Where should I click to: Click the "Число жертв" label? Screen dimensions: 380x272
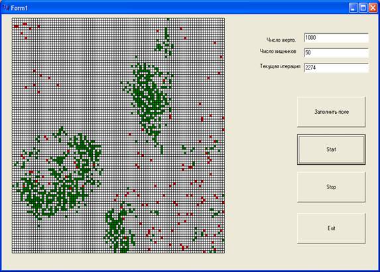[281, 40]
